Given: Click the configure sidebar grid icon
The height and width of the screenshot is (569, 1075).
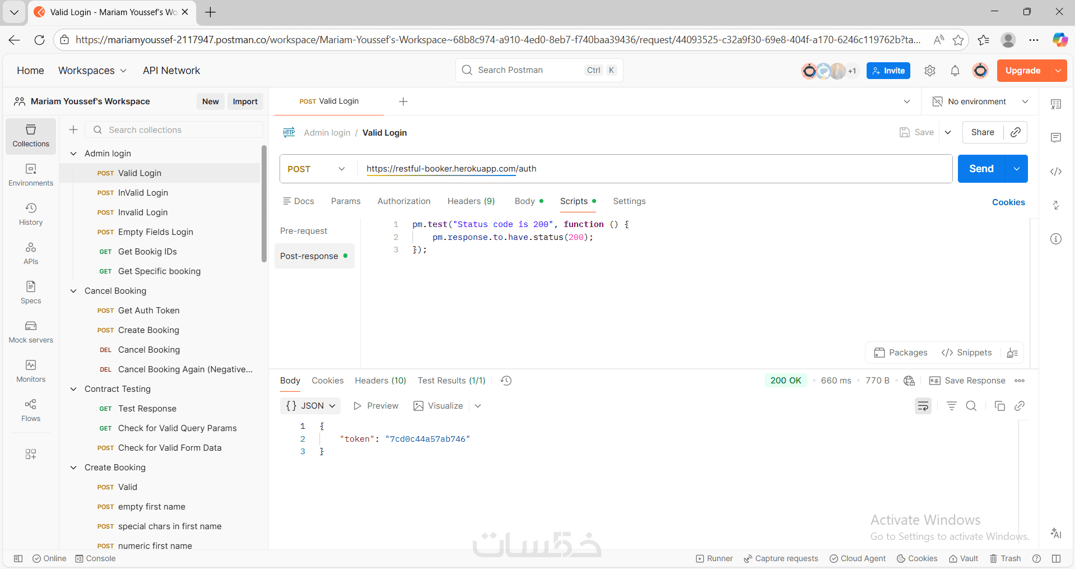Looking at the screenshot, I should pyautogui.click(x=31, y=454).
